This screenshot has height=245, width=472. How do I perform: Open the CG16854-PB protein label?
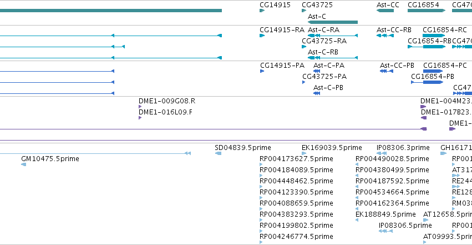click(x=433, y=77)
